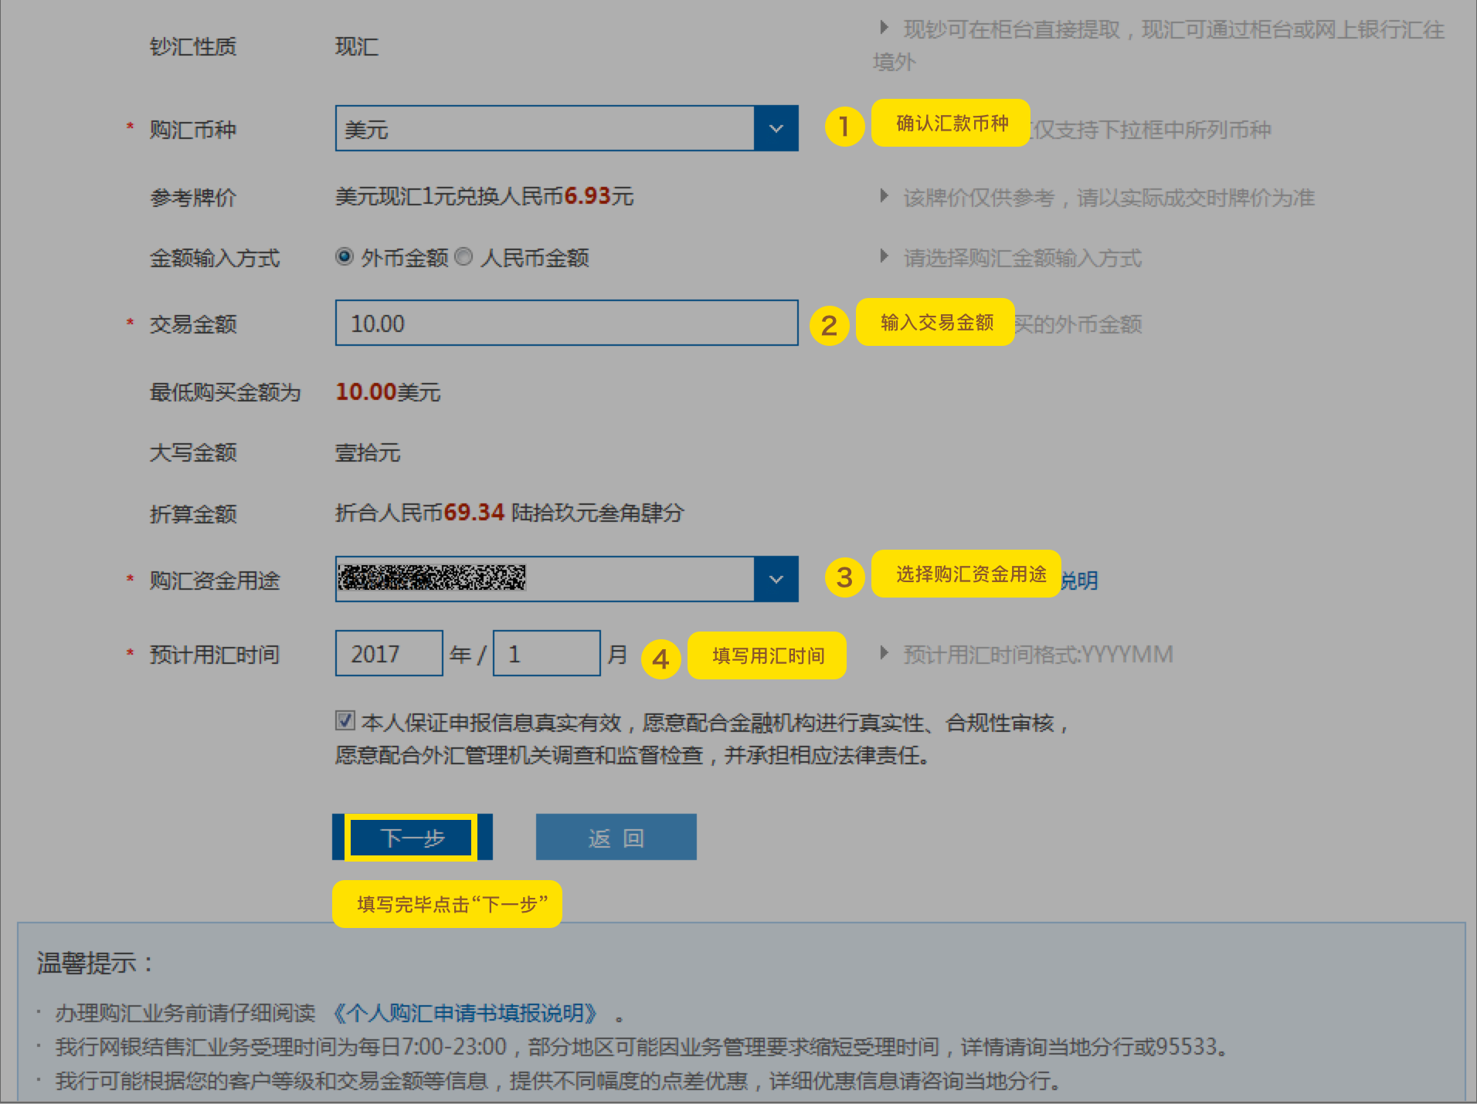Click the 现汇 value text
1477x1104 pixels.
(x=357, y=47)
